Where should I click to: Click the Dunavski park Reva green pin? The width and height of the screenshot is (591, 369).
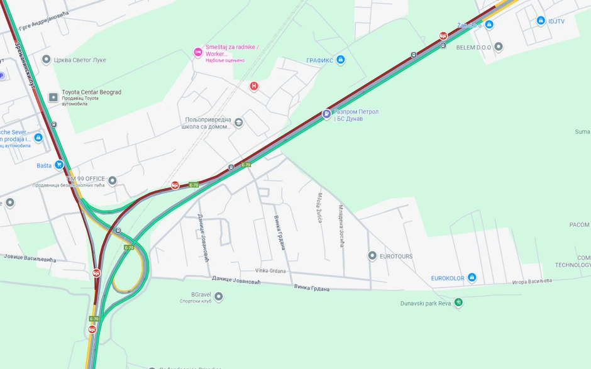tap(458, 302)
